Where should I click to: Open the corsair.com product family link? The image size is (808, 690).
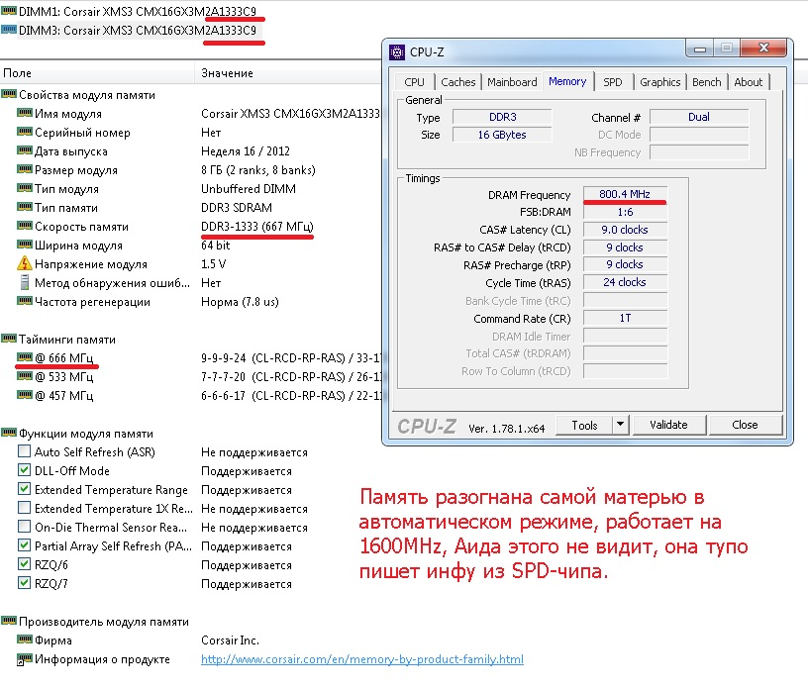361,659
